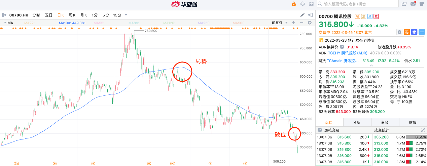Screen dimensions: 427x166
Task: Collapse the right quote panel icon
Action: (x=311, y=15)
